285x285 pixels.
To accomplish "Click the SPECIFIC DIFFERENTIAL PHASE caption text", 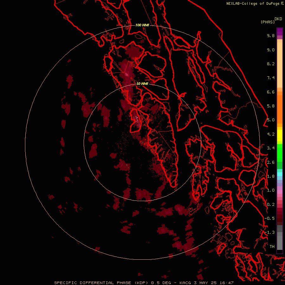I will (x=92, y=283).
